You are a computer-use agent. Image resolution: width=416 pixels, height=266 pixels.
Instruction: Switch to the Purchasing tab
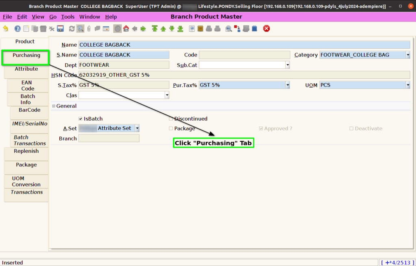tap(26, 58)
